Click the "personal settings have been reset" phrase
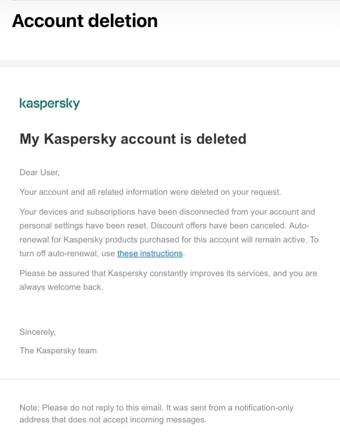 click(84, 226)
